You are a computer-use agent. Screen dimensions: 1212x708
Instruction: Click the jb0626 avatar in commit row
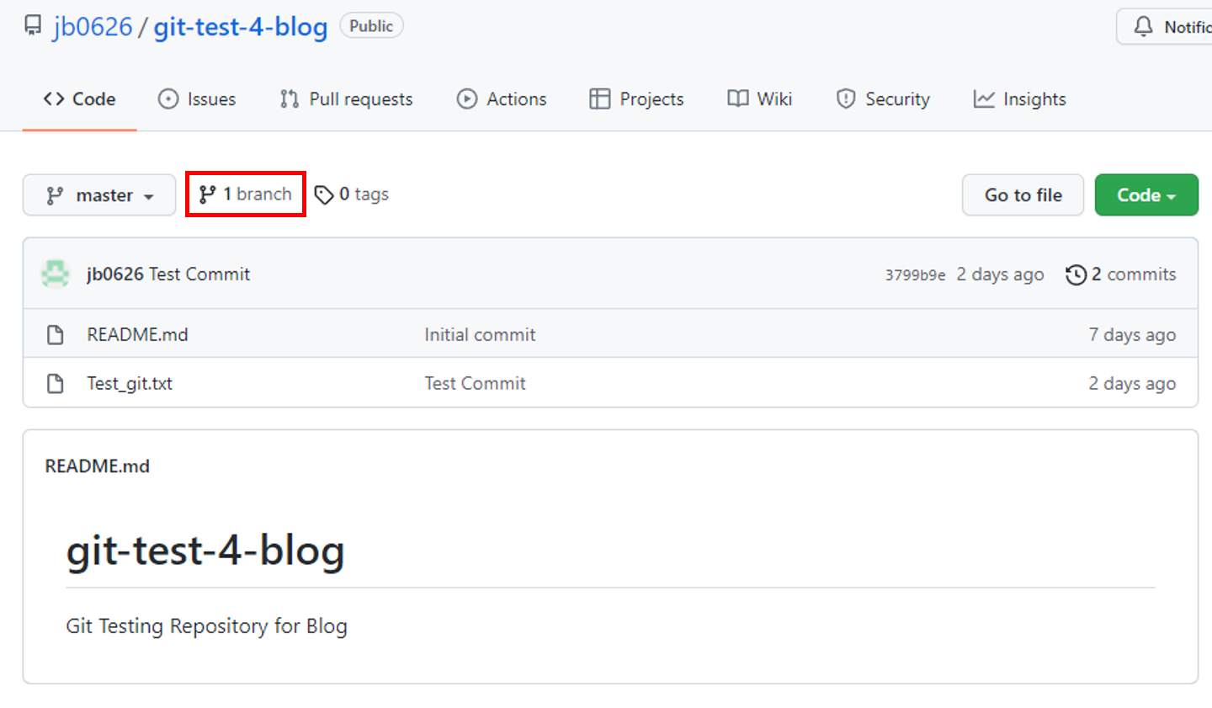point(56,274)
